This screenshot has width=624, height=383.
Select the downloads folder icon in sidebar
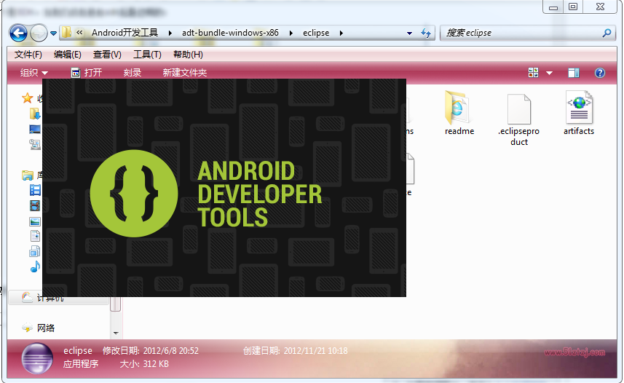click(x=35, y=114)
